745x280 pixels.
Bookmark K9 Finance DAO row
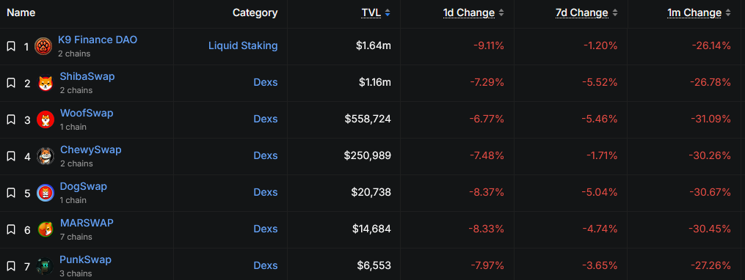tap(11, 46)
